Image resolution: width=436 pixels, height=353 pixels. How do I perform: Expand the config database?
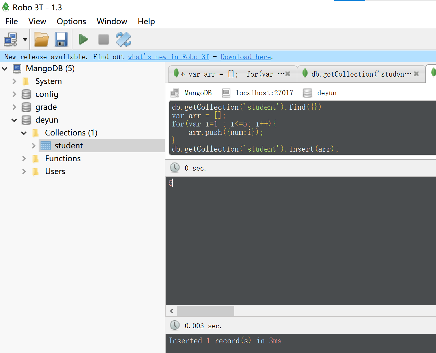tap(14, 94)
